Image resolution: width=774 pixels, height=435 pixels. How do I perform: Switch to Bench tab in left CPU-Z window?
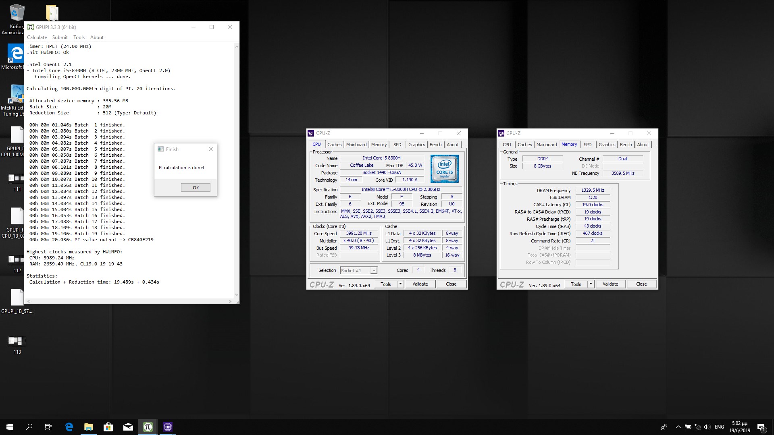point(435,145)
